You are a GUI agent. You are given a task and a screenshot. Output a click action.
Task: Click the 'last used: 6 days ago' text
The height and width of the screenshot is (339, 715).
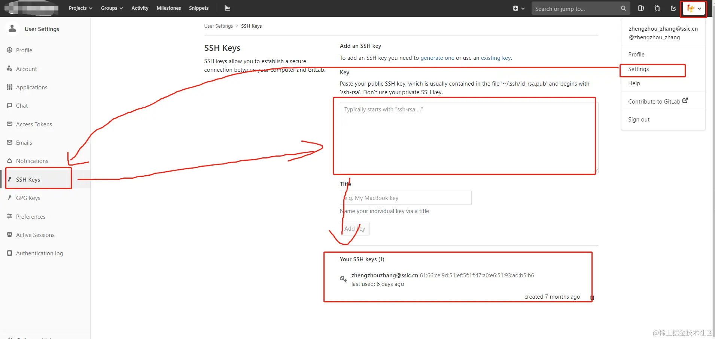point(377,284)
